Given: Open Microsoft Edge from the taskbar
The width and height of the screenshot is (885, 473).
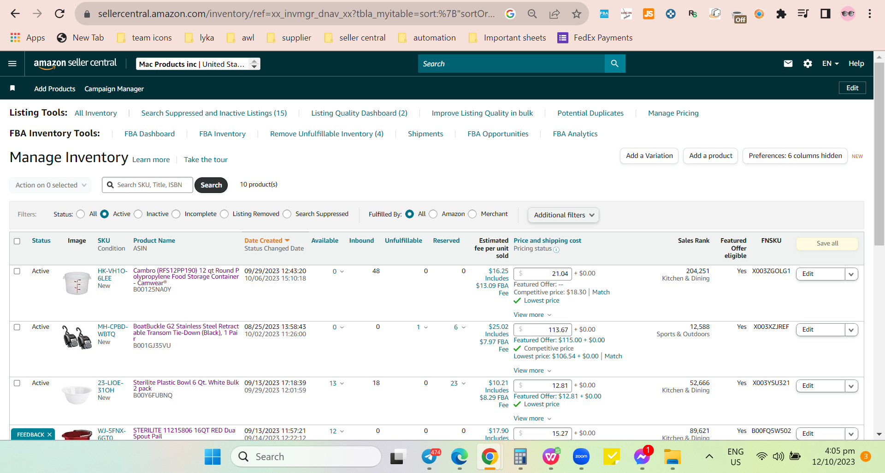Looking at the screenshot, I should pyautogui.click(x=460, y=457).
